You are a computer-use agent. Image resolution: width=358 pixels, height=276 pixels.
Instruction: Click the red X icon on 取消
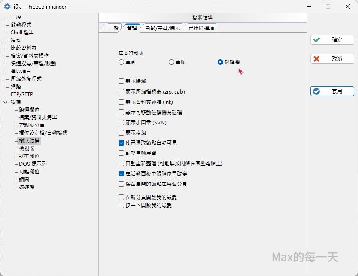coord(316,59)
